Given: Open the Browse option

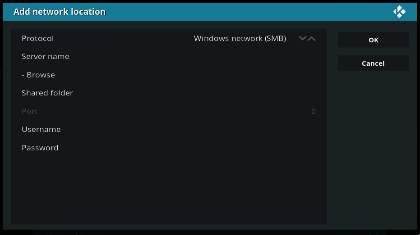Looking at the screenshot, I should (169, 75).
